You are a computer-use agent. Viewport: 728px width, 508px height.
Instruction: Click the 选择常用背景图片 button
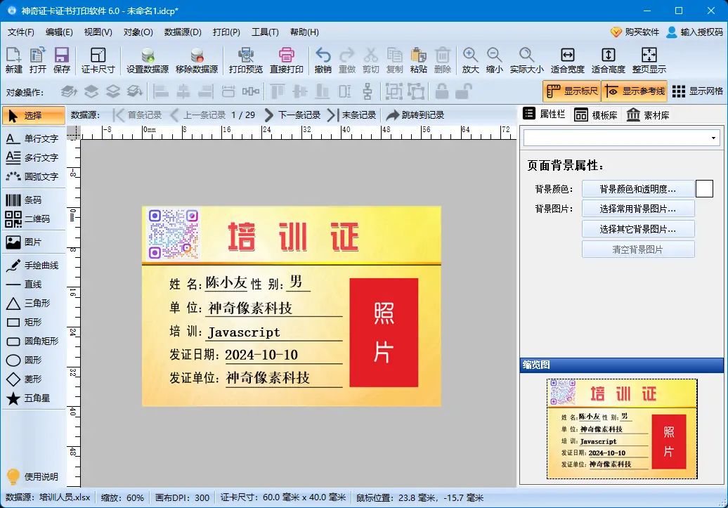point(638,208)
